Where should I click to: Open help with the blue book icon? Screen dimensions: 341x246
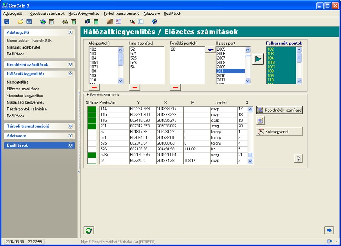click(x=154, y=22)
